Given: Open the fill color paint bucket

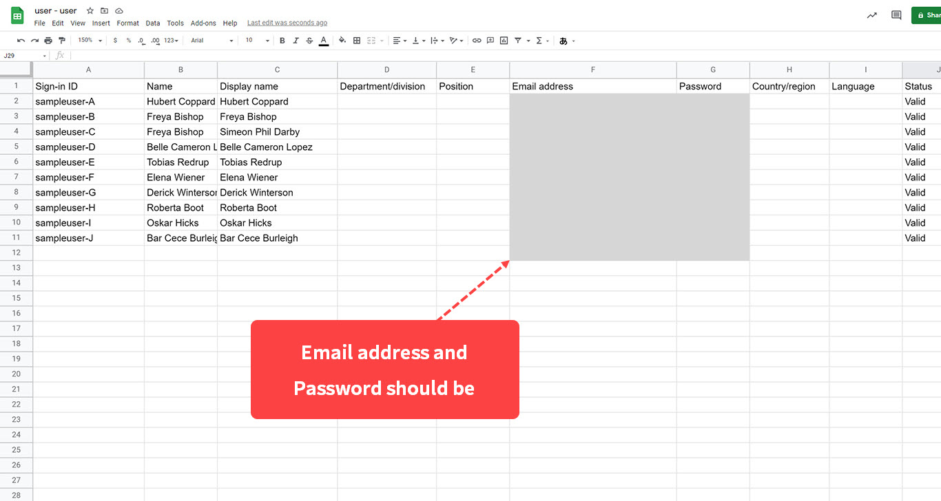Looking at the screenshot, I should pos(342,41).
